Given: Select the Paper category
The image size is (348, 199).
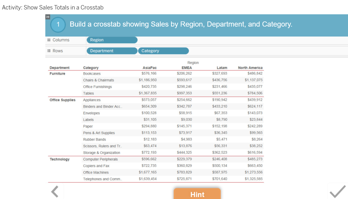Looking at the screenshot, I should point(88,126).
